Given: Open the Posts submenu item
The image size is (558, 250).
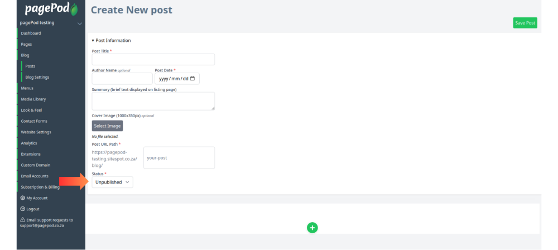Looking at the screenshot, I should pyautogui.click(x=30, y=66).
